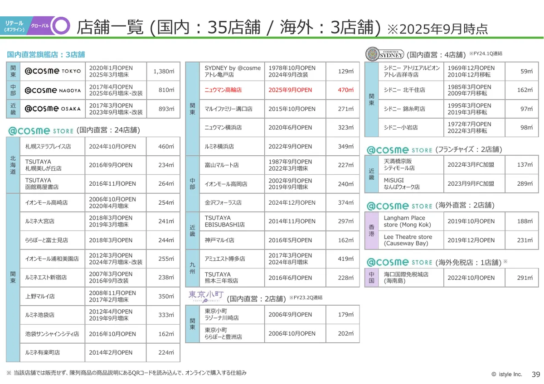Click the MiSUGI なんばウォーク店 cell
Image resolution: width=544 pixels, height=384 pixels.
tap(411, 183)
